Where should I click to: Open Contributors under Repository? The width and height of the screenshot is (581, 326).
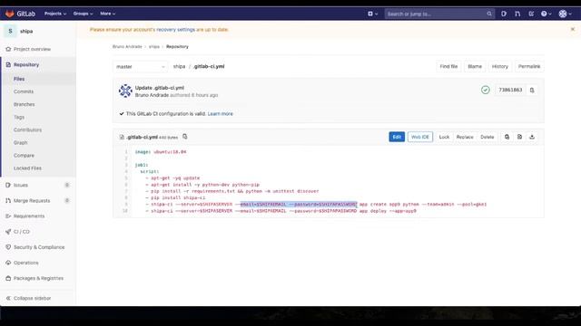coord(27,129)
